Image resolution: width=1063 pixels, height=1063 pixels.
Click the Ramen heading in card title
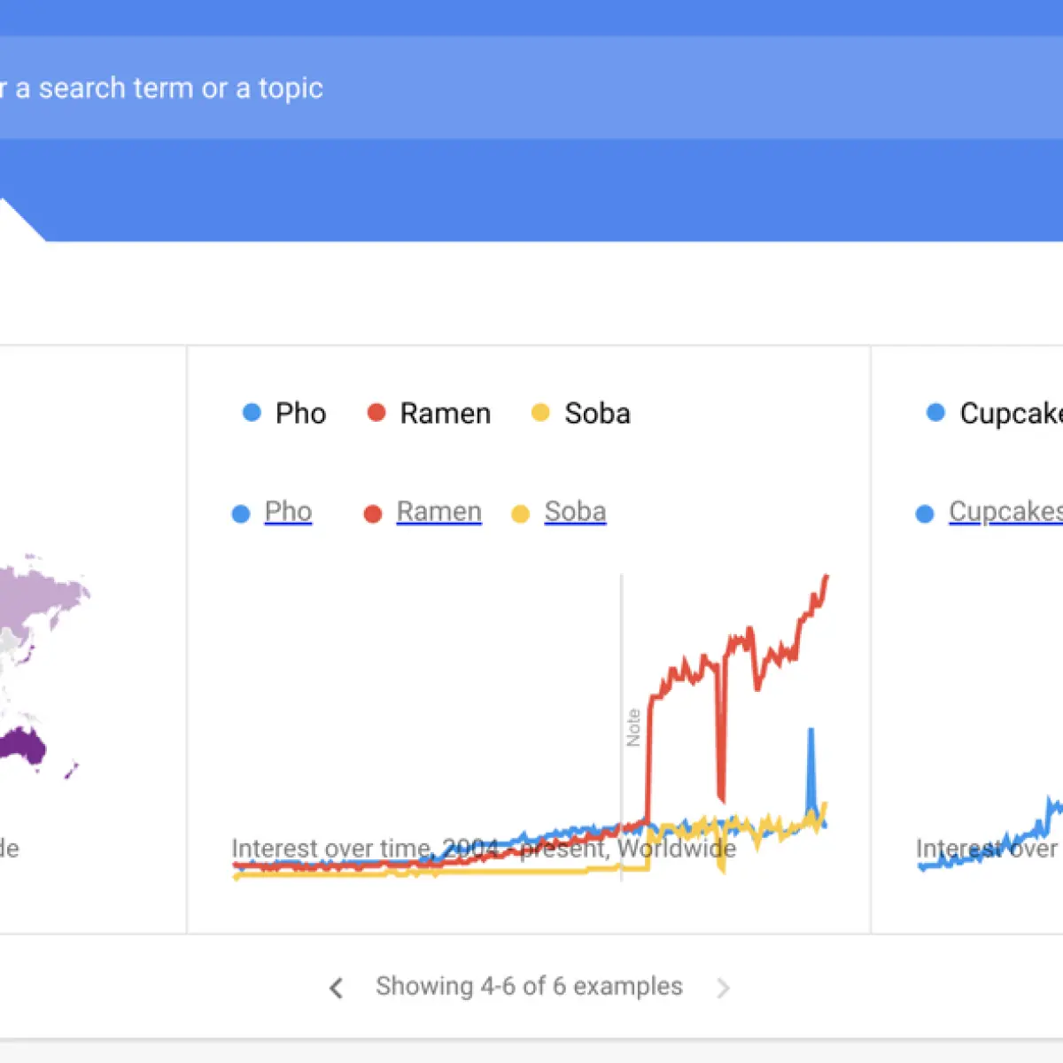coord(445,413)
